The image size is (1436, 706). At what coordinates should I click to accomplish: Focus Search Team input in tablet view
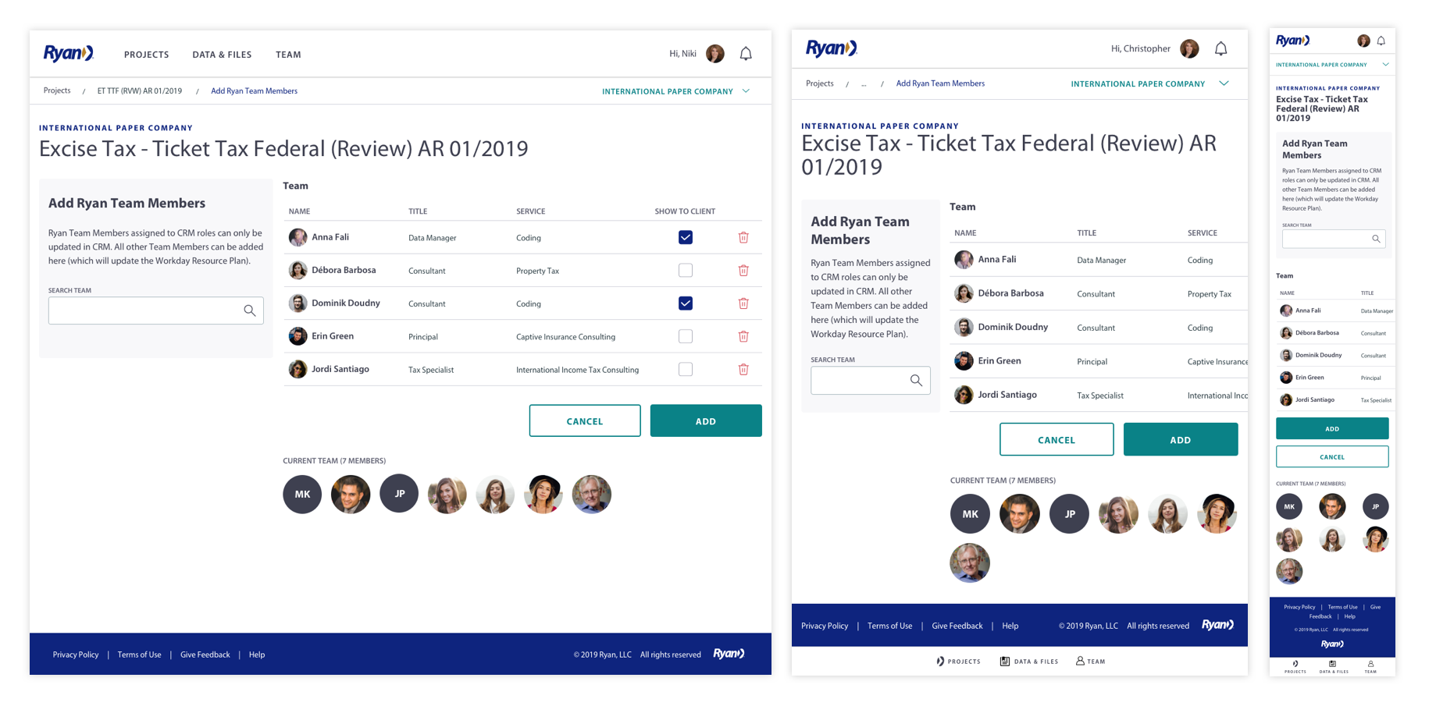point(871,381)
